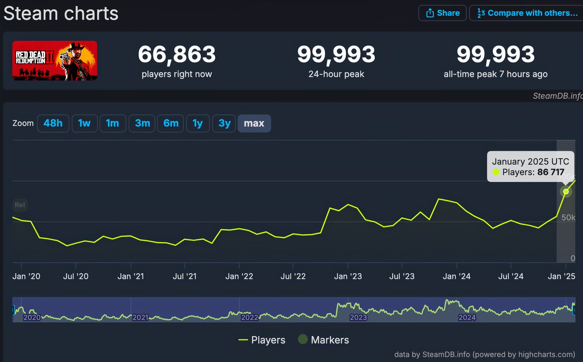Image resolution: width=583 pixels, height=362 pixels.
Task: Click Jul '24 axis label
Action: (511, 276)
